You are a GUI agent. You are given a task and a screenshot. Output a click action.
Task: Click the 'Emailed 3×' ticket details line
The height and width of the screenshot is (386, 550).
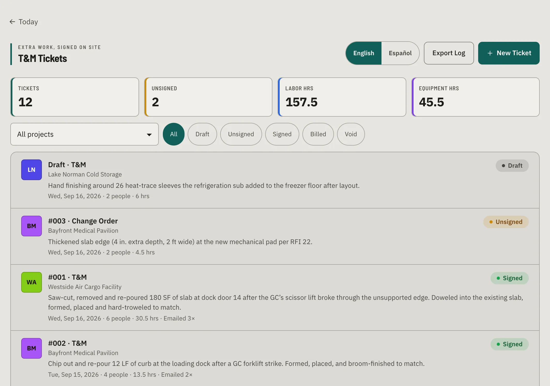tap(121, 318)
